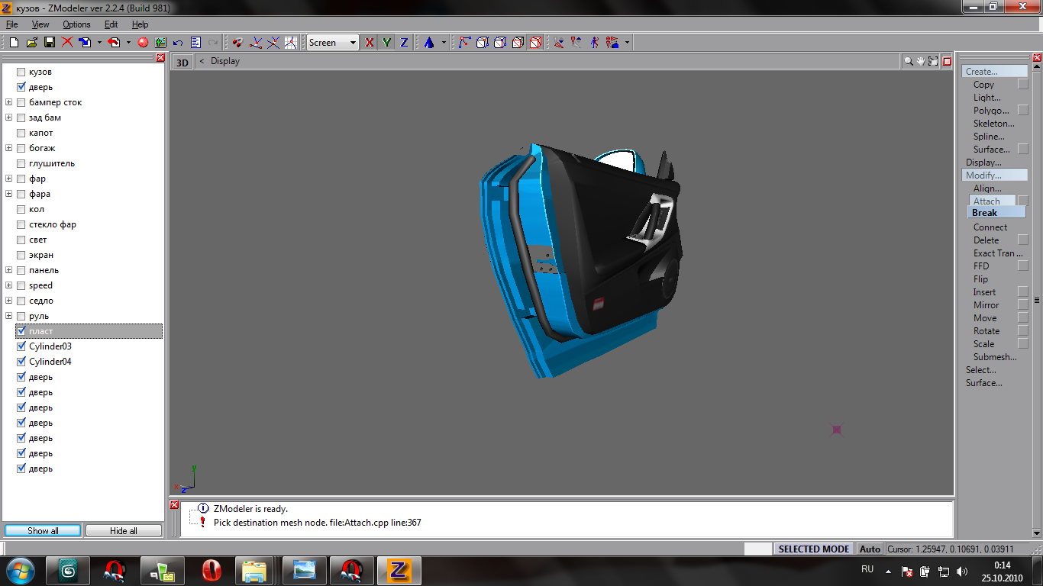The height and width of the screenshot is (586, 1043).
Task: Click the viewport zoom magnifier icon
Action: click(x=908, y=61)
